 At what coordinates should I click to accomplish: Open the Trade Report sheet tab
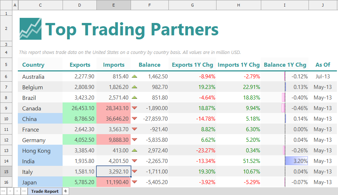click(x=45, y=191)
